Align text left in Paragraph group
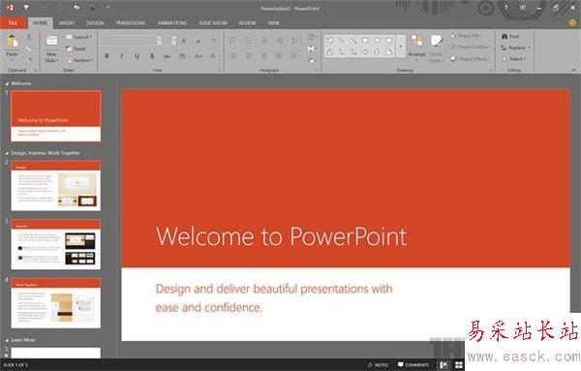Screen dimensions: 581x371 tap(234, 56)
